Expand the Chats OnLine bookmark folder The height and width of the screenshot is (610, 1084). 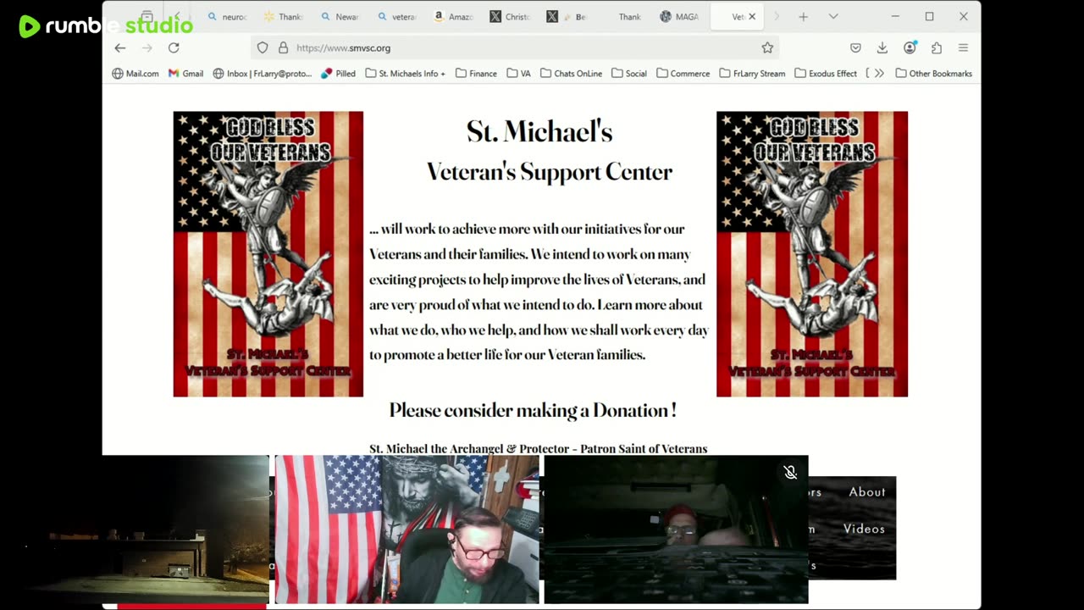point(572,74)
